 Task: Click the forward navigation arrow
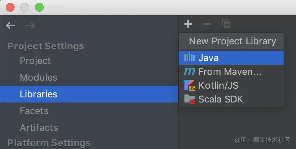pyautogui.click(x=30, y=25)
